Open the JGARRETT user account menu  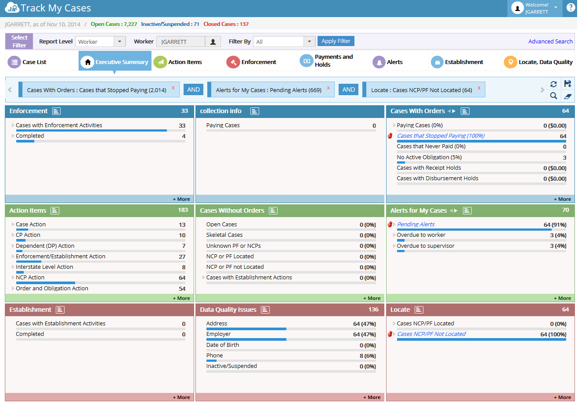[x=535, y=8]
